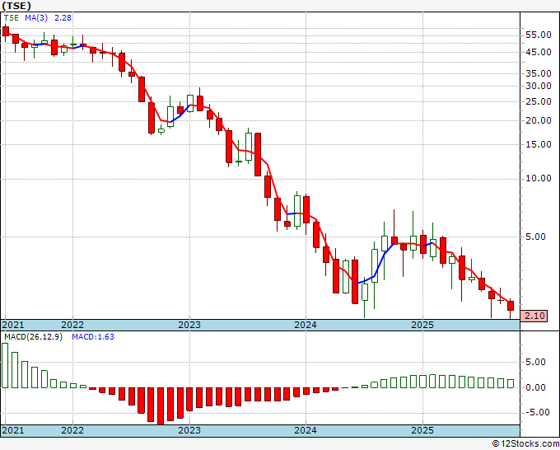This screenshot has width=560, height=450.
Task: Click the 45.00 price axis label
Action: (x=539, y=52)
